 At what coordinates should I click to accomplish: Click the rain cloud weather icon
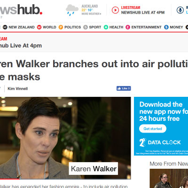point(72,10)
